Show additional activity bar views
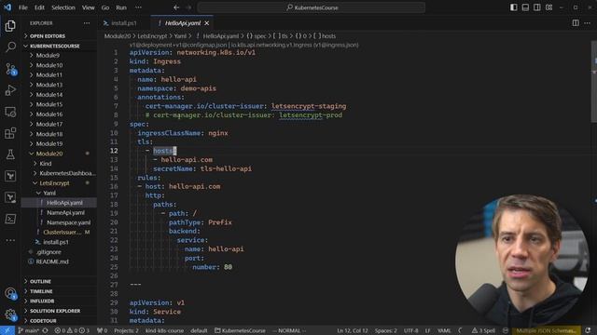Image resolution: width=597 pixels, height=335 pixels. click(x=10, y=240)
